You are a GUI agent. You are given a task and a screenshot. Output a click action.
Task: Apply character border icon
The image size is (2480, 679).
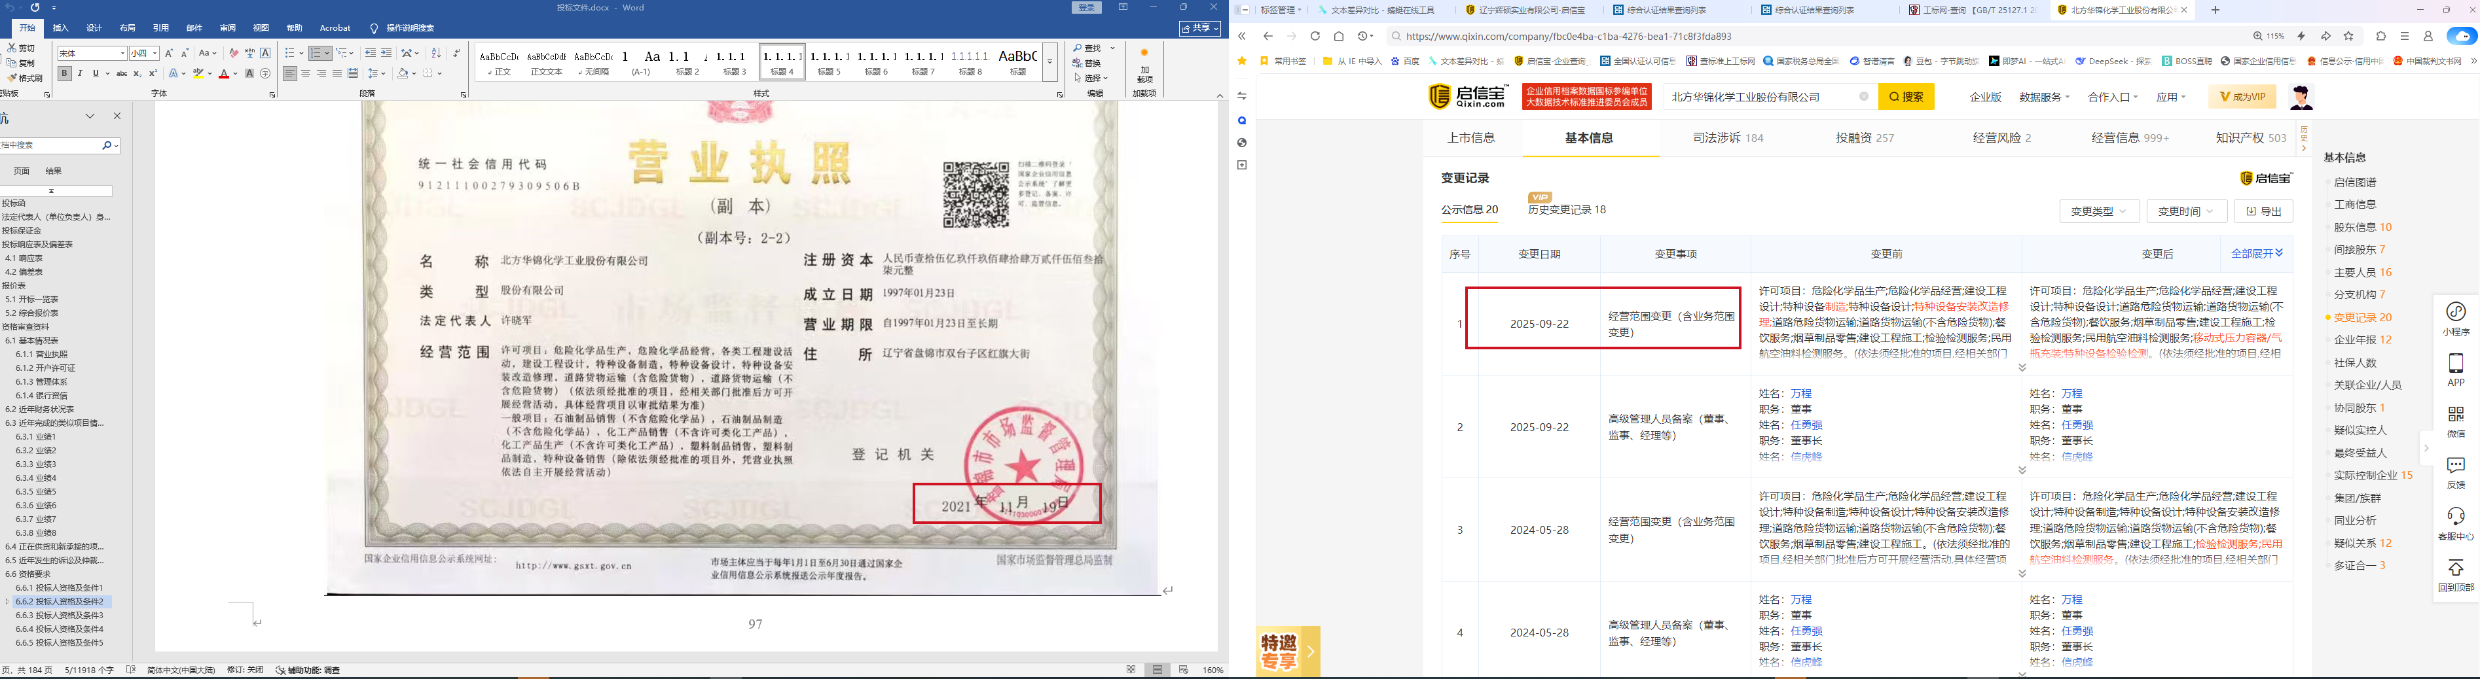266,53
